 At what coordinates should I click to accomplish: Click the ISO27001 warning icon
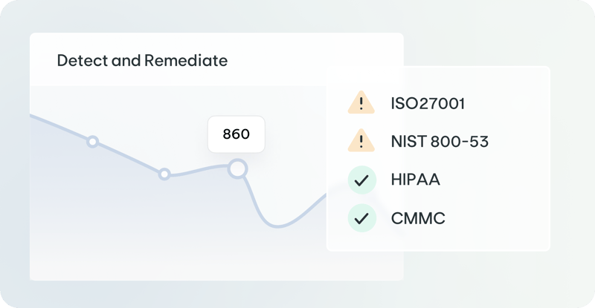point(361,103)
